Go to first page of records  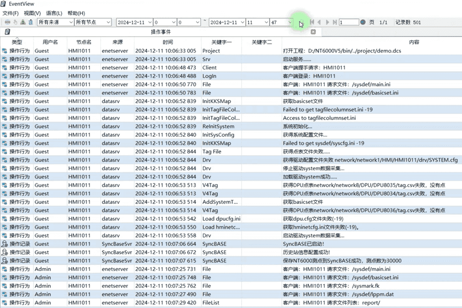pyautogui.click(x=312, y=22)
